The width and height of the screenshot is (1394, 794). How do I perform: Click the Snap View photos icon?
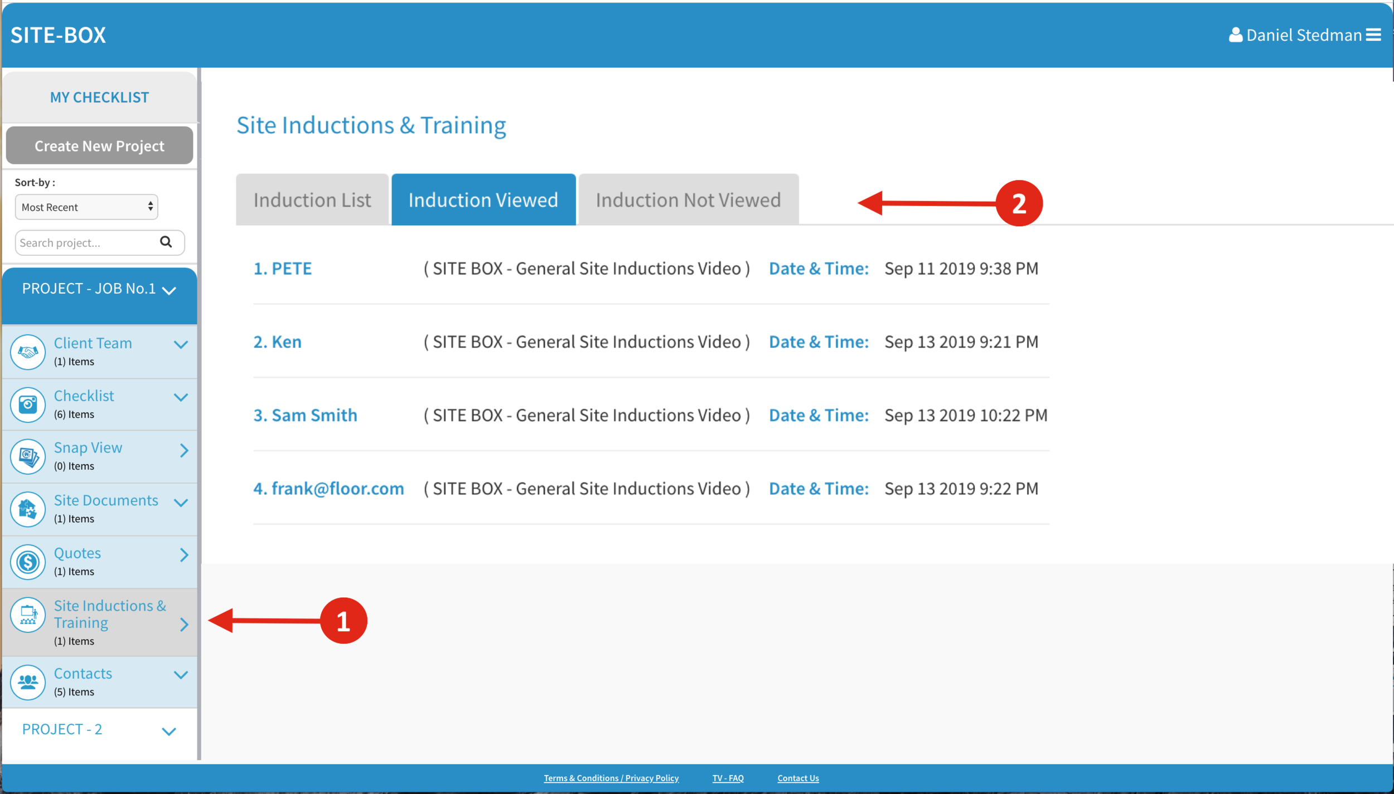click(28, 457)
